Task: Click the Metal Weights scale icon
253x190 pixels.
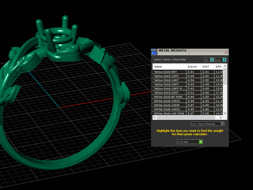Action: pyautogui.click(x=154, y=52)
